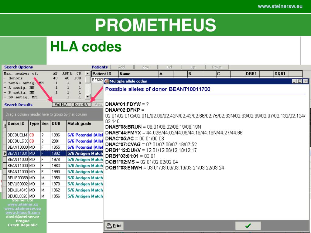Open the www.hlasoft.com link
Screen dimensions: 311x233
pyautogui.click(x=22, y=213)
